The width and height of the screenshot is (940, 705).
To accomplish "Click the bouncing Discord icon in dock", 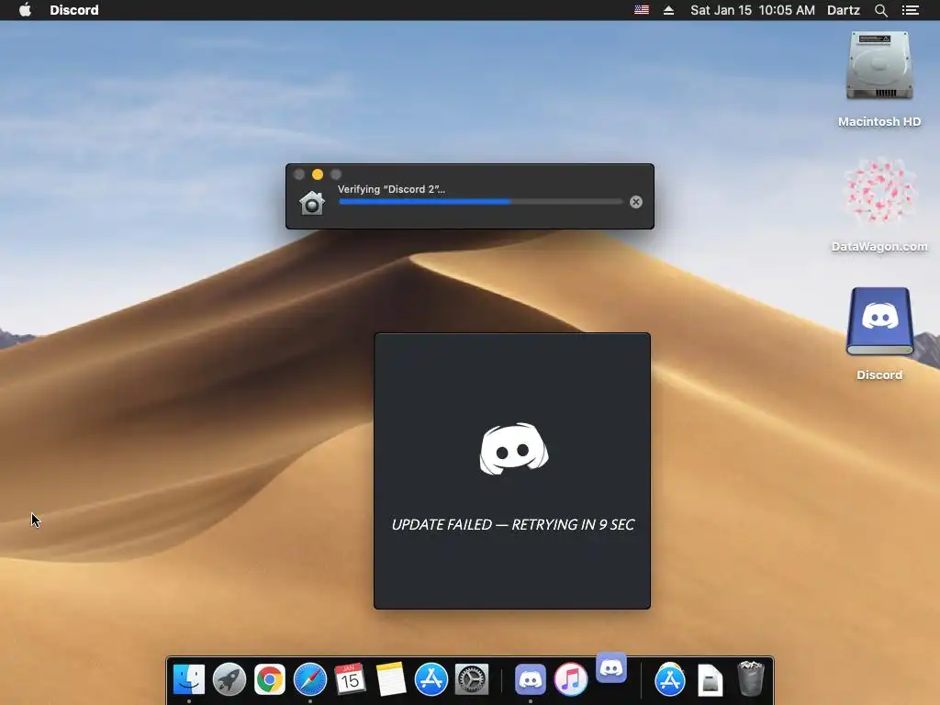I will pos(611,668).
